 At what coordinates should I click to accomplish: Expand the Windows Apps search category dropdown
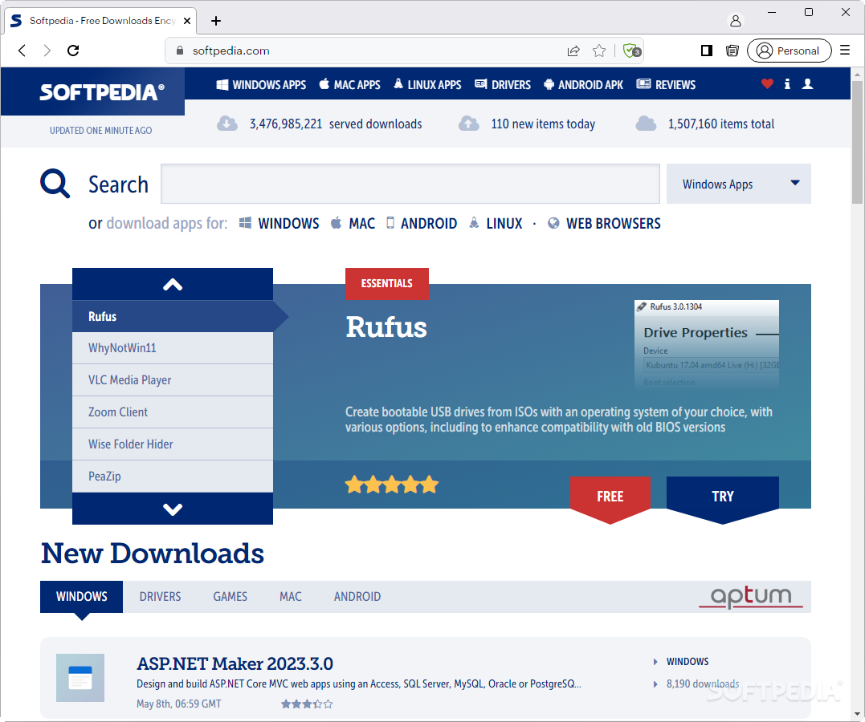739,184
